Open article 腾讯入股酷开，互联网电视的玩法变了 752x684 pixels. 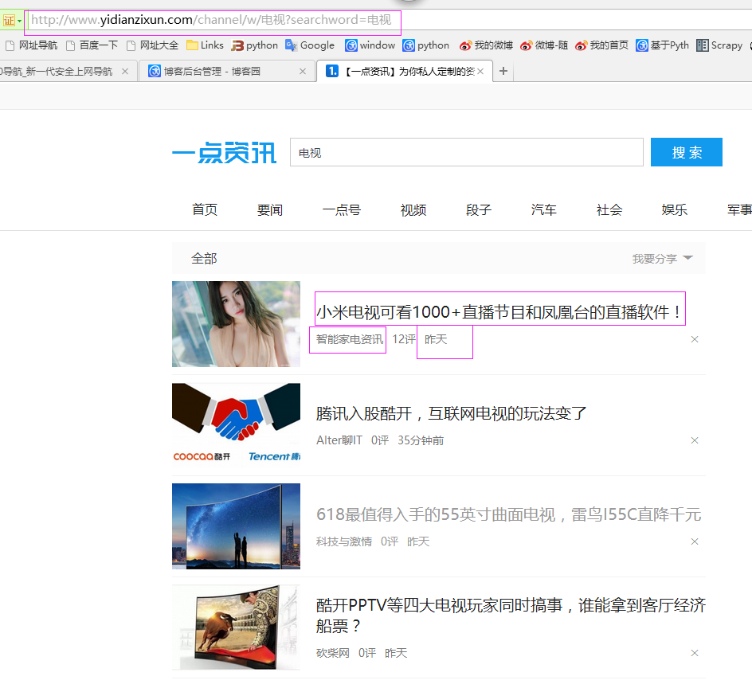(452, 413)
